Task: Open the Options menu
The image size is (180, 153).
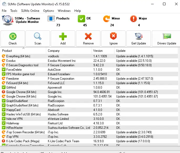Action: click(49, 11)
